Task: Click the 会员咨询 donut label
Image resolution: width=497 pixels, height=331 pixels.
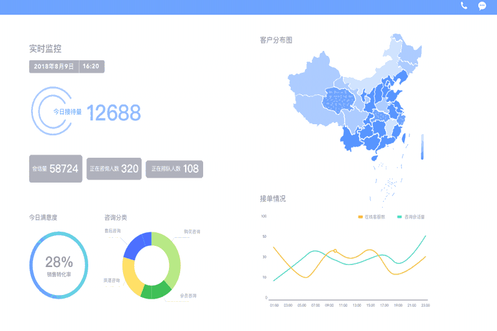Action: [x=188, y=296]
